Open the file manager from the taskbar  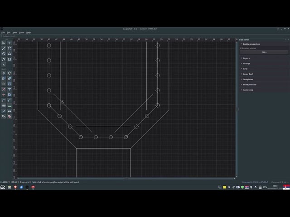click(x=10, y=187)
